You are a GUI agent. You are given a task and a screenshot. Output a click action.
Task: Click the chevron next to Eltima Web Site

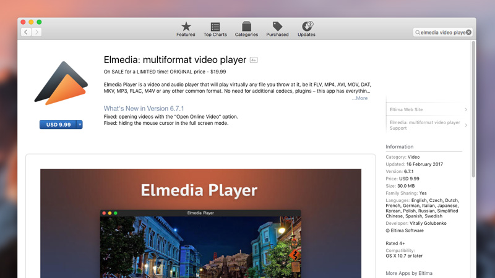(x=466, y=110)
